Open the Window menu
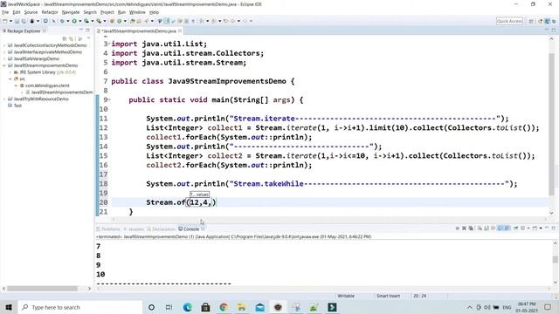The height and width of the screenshot is (314, 559). [137, 12]
